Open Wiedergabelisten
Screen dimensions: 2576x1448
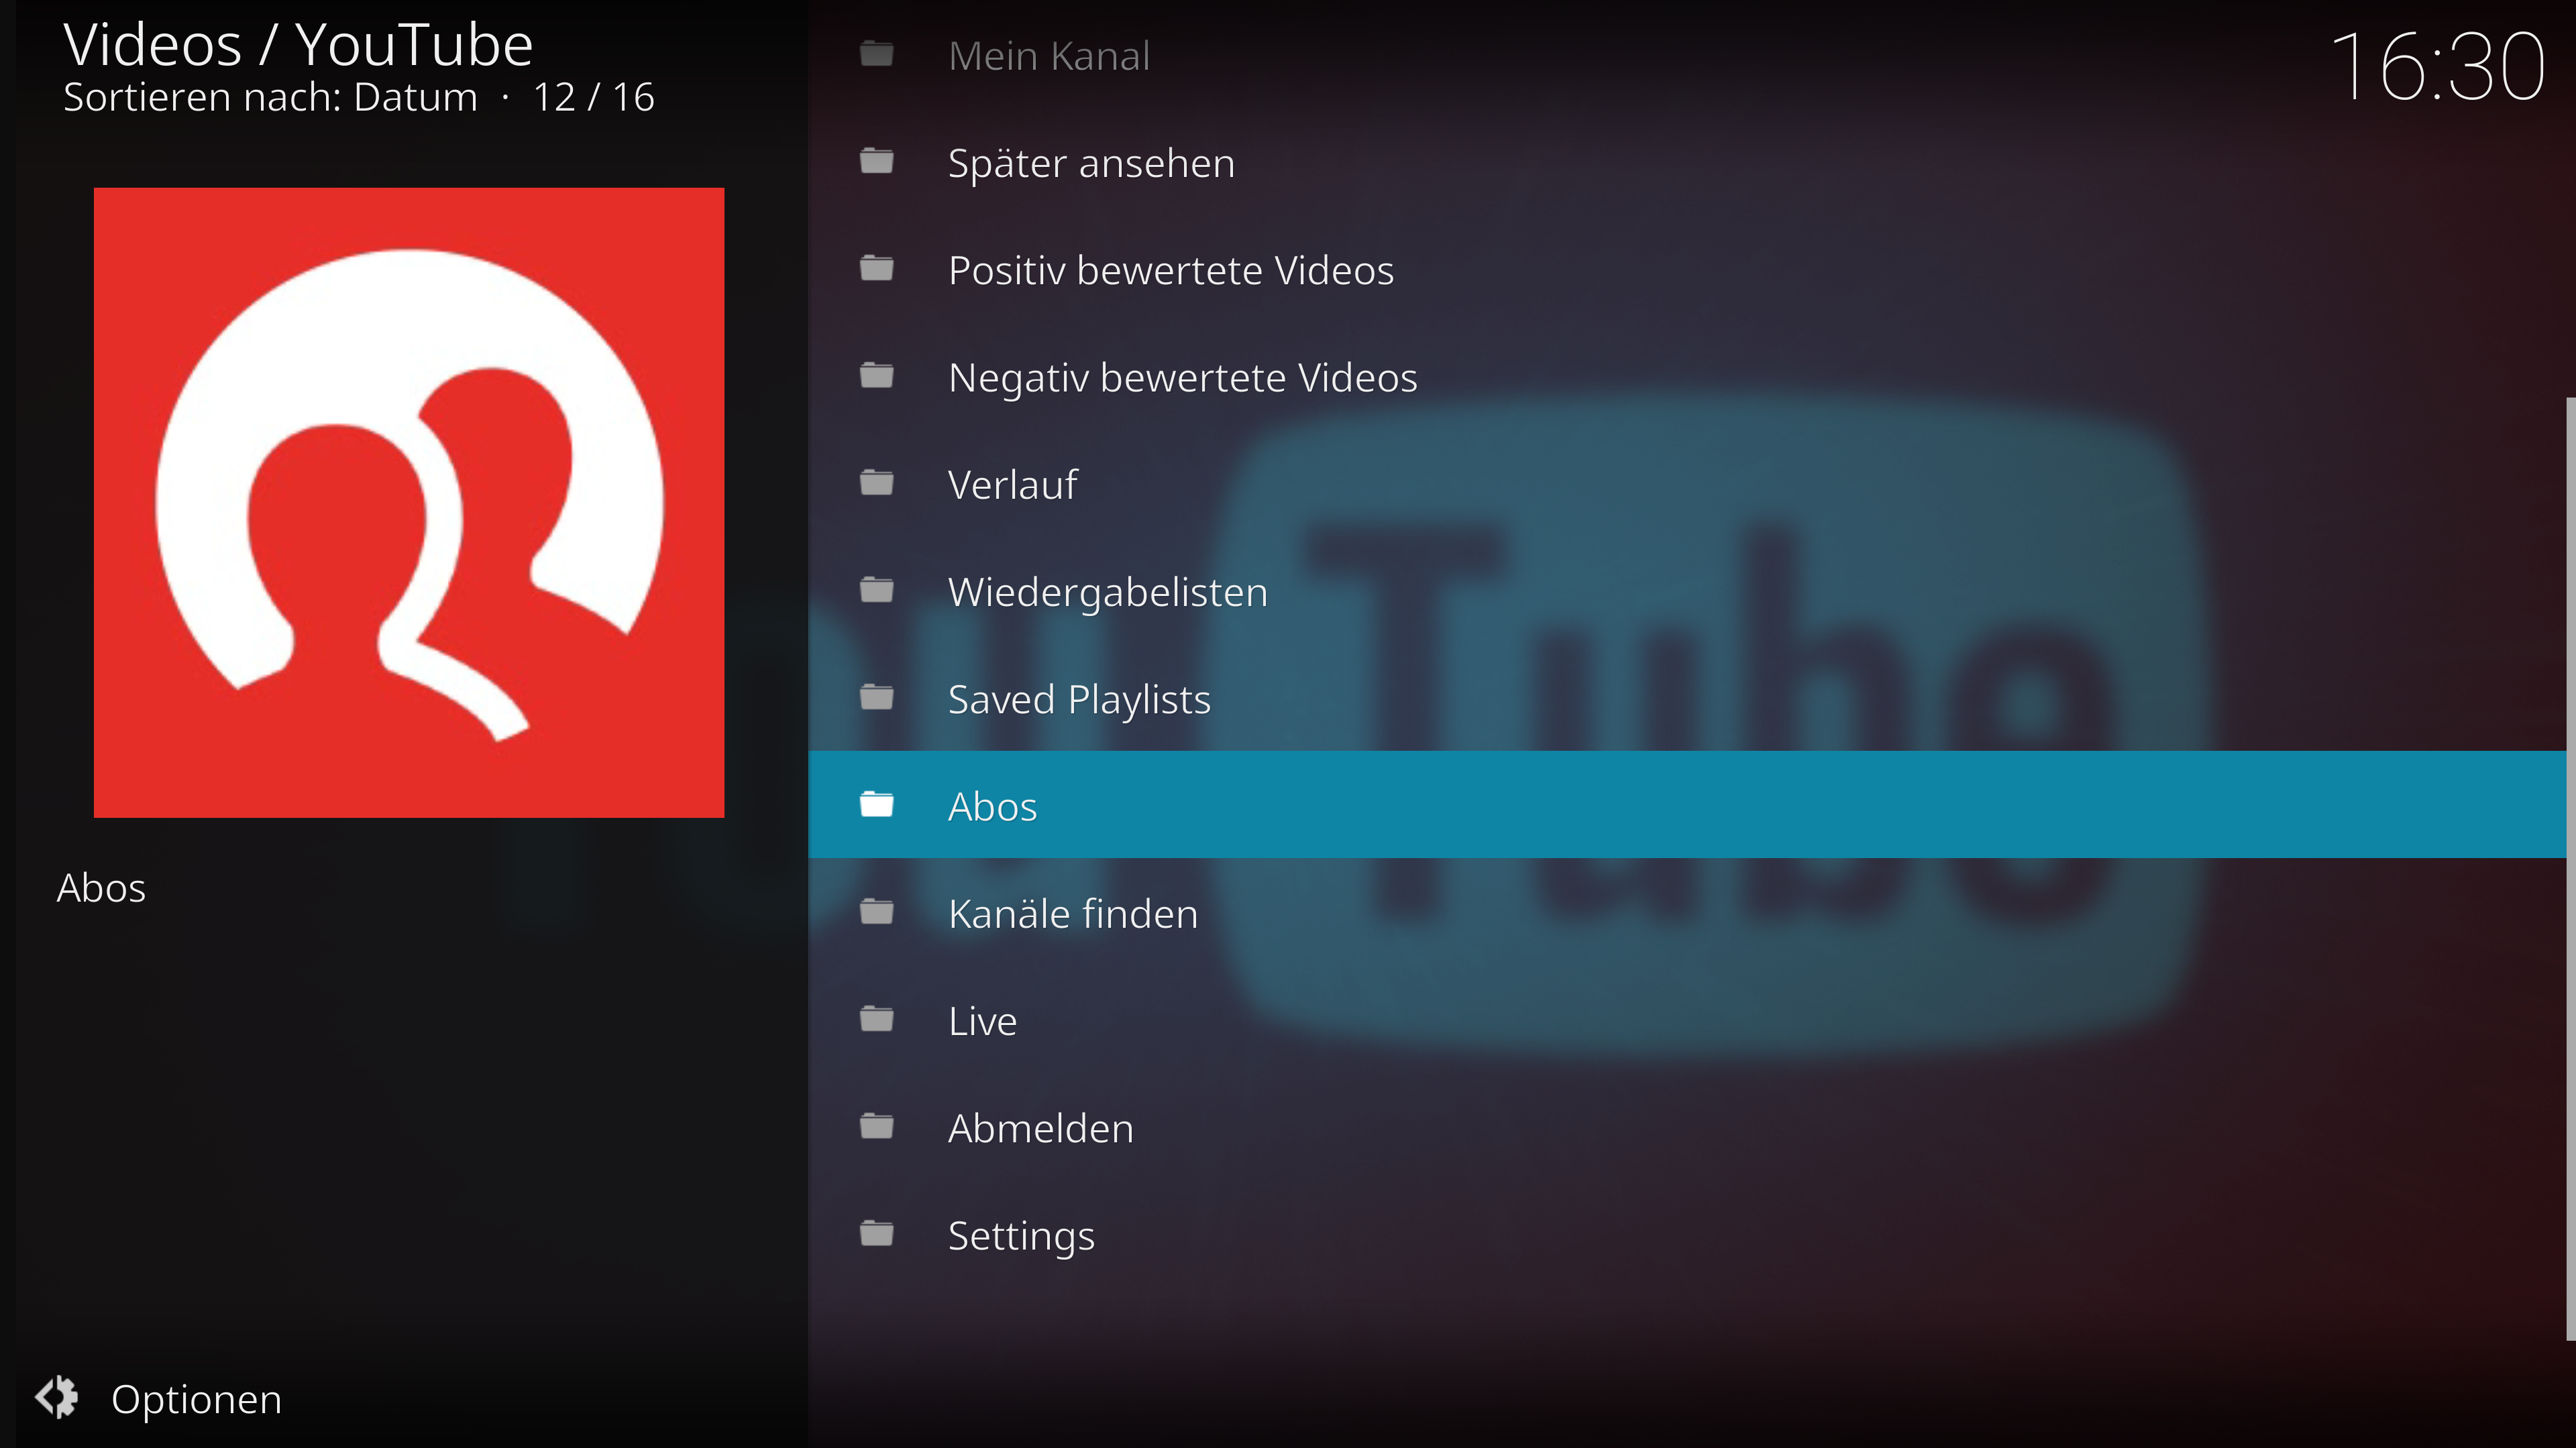[1687, 591]
